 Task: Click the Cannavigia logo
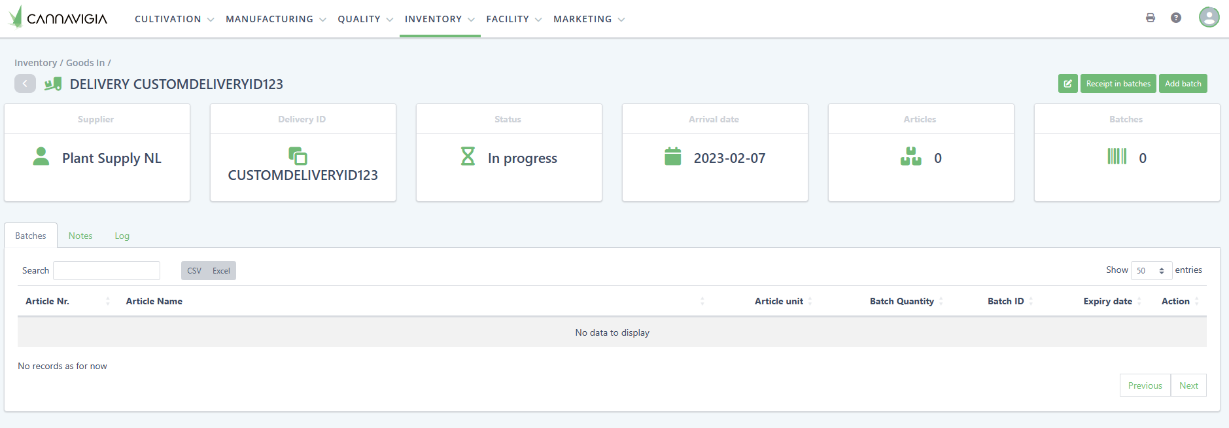point(58,18)
